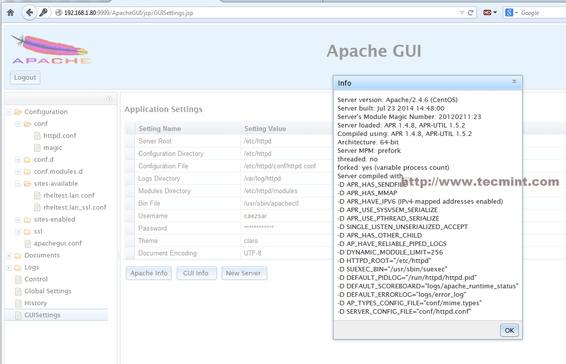The image size is (566, 364).
Task: Collapse the sites-available folder node
Action: coord(18,183)
